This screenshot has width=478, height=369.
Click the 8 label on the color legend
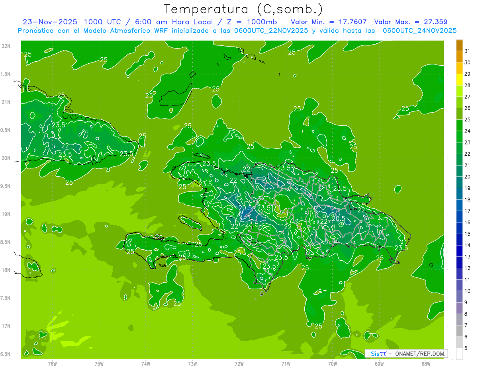(x=466, y=314)
